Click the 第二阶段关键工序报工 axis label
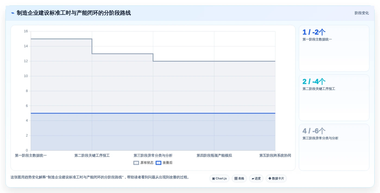The width and height of the screenshot is (380, 193). tap(92, 156)
